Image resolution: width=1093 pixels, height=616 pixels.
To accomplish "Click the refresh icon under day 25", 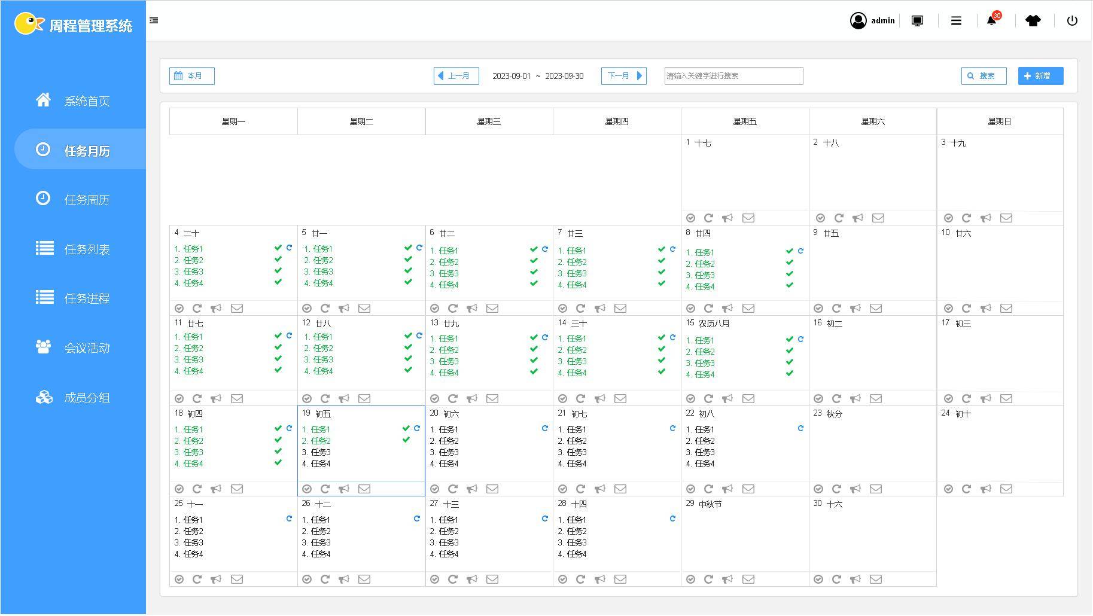I will [x=197, y=580].
